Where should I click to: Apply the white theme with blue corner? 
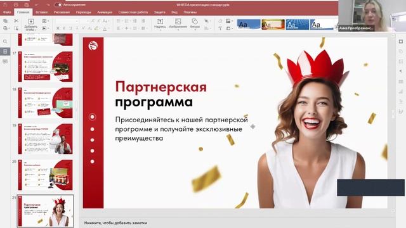[322, 25]
